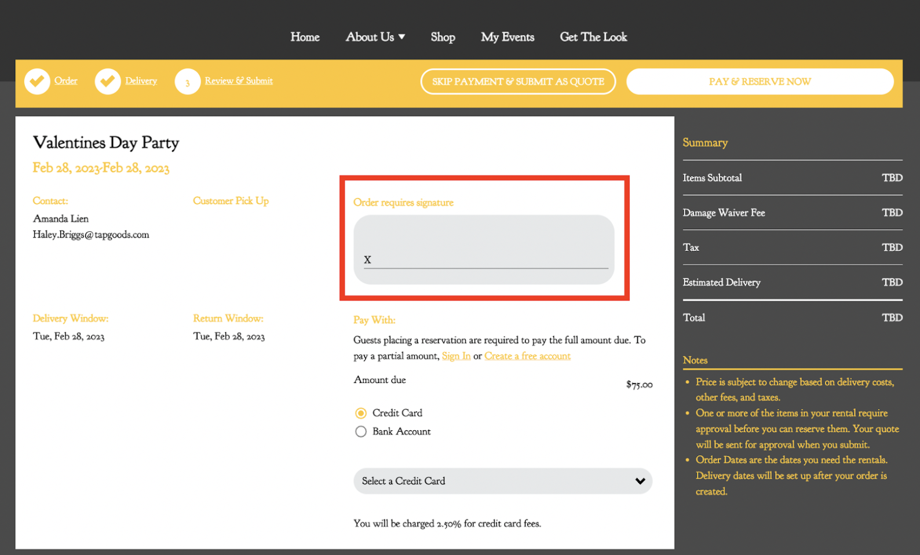The width and height of the screenshot is (920, 555).
Task: Click the $75.00 amount due value
Action: (x=639, y=385)
